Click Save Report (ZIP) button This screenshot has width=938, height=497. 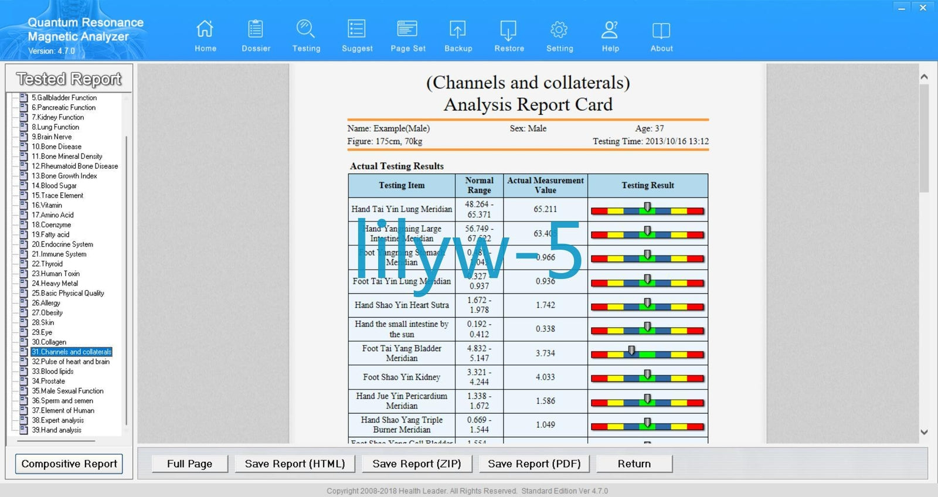click(x=417, y=464)
